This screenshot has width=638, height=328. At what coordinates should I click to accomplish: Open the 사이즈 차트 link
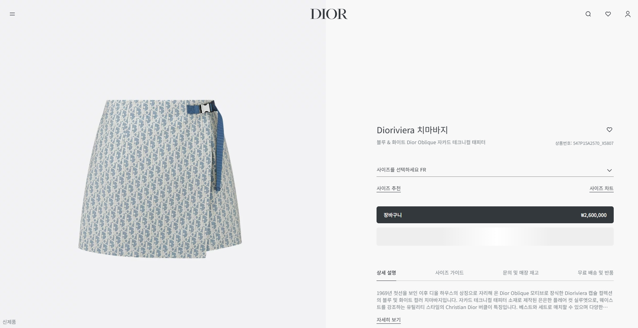click(601, 188)
